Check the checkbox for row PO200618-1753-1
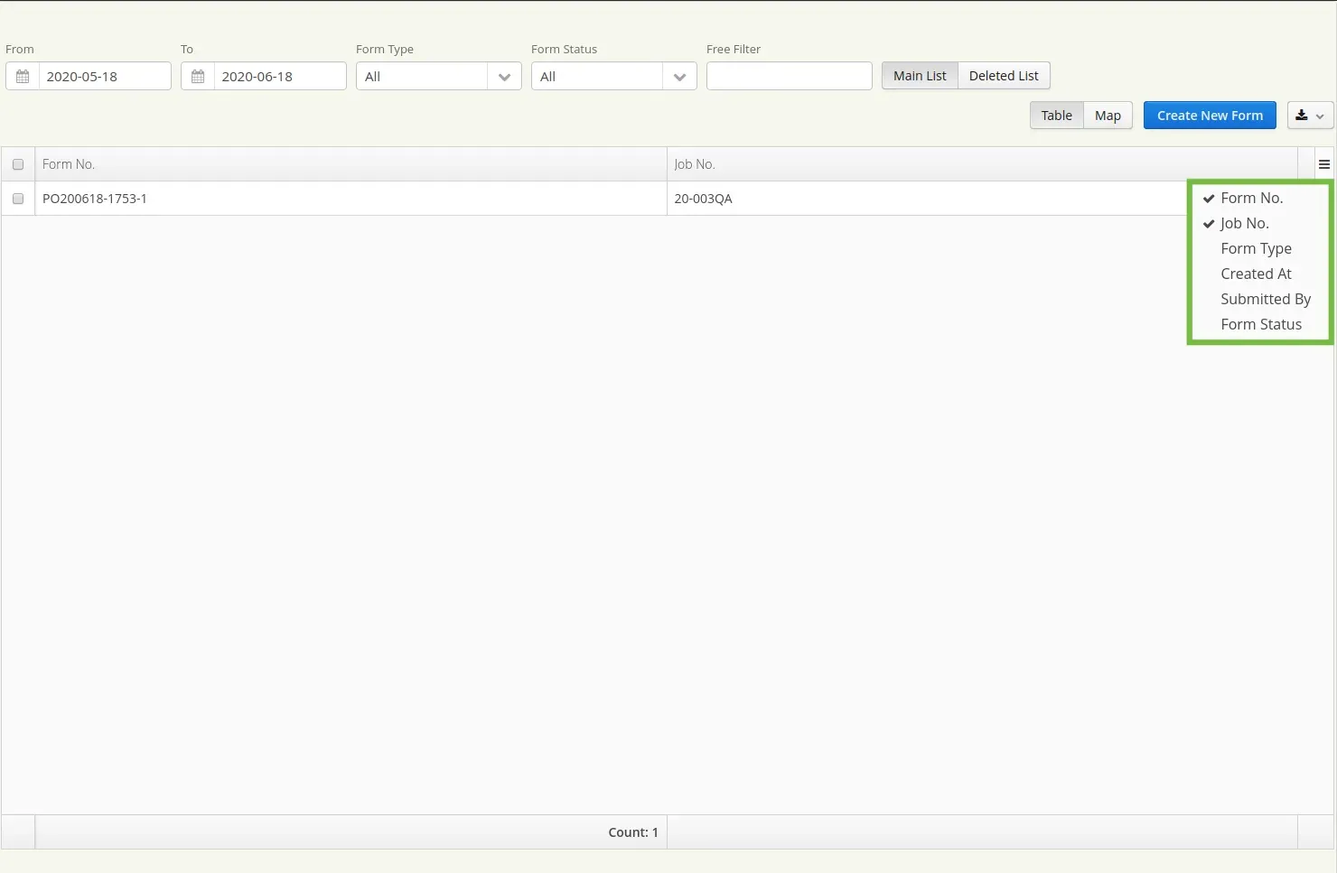This screenshot has width=1337, height=873. click(x=17, y=198)
